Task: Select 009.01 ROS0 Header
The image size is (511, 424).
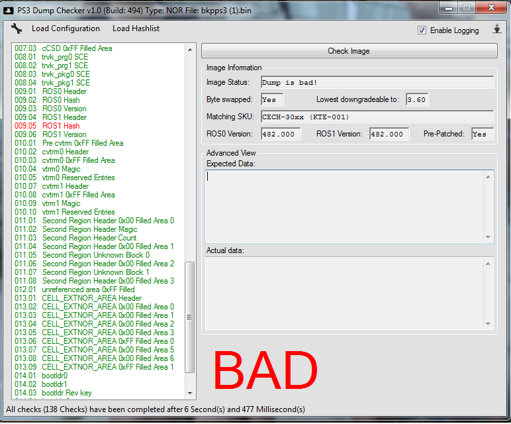Action: tap(50, 91)
